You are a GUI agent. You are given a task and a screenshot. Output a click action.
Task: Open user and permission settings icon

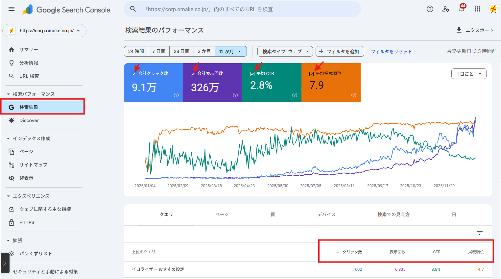445,9
